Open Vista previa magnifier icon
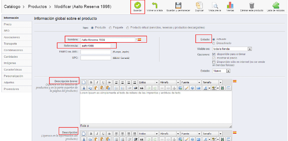Screen dimensions: 288x141 215,5
